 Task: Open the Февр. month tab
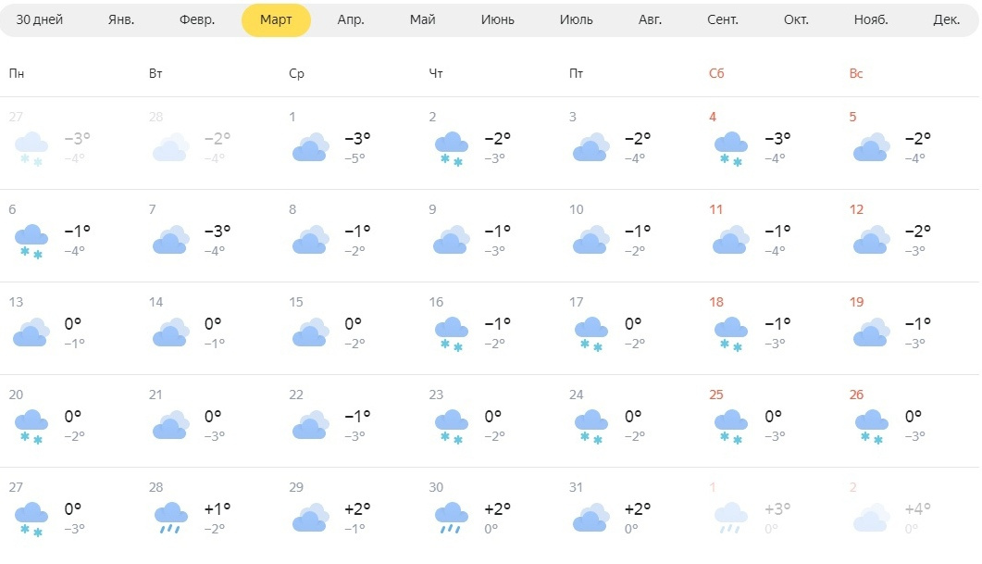click(197, 19)
